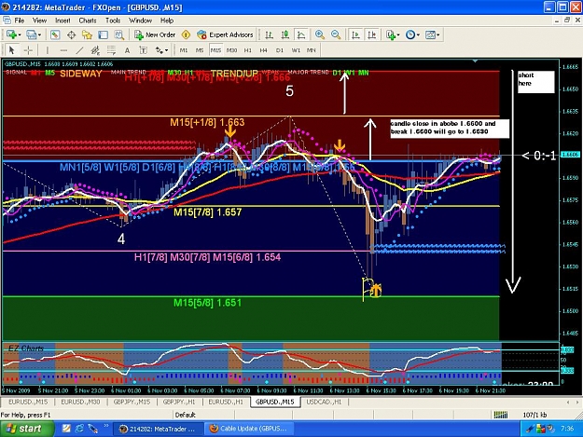Toggle chart Auto Scroll

tap(355, 34)
